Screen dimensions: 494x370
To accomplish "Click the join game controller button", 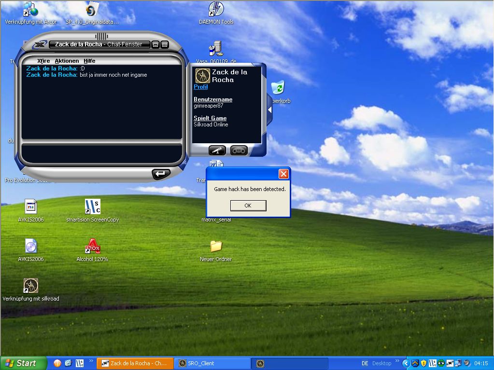I will tap(239, 150).
